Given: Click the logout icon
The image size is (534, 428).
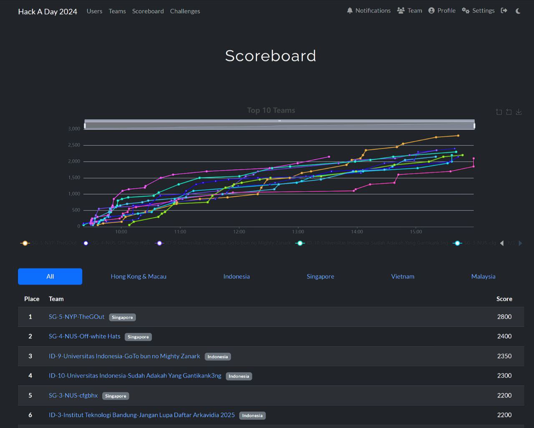Looking at the screenshot, I should tap(504, 10).
